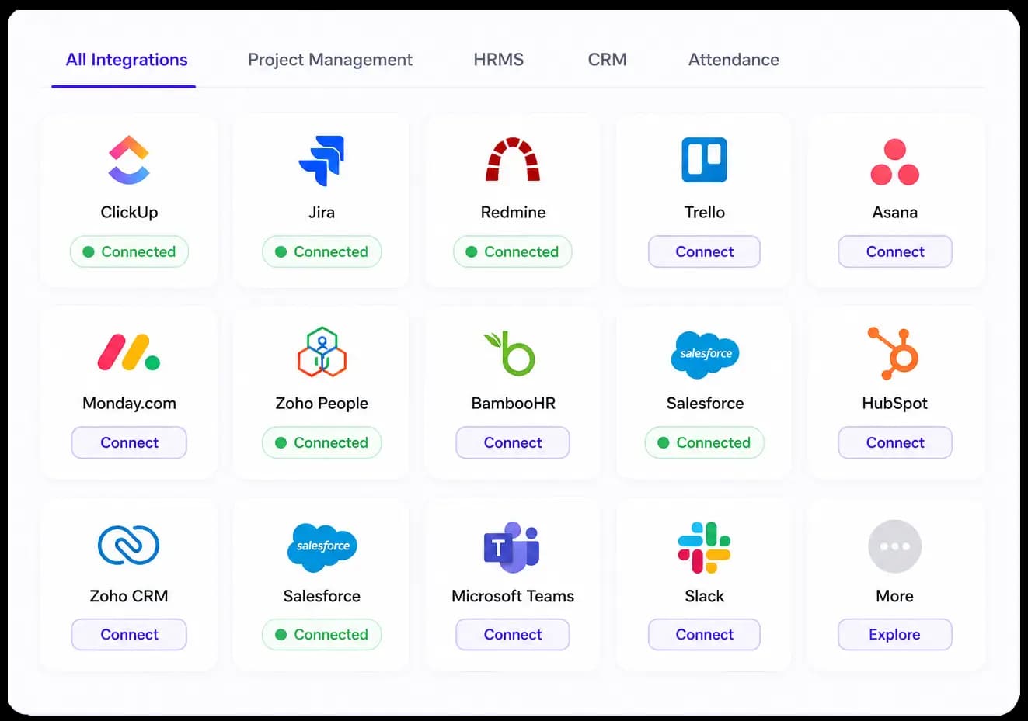Screen dimensions: 1028x721
Task: Click the HubSpot sprocket logo
Action: tap(894, 352)
